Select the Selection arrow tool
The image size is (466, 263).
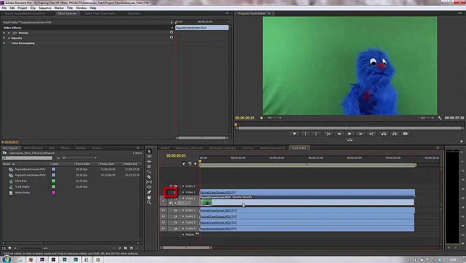[149, 151]
